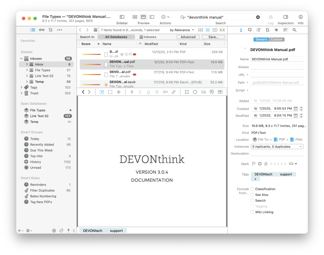Toggle the standard preview layout button

tap(143, 17)
